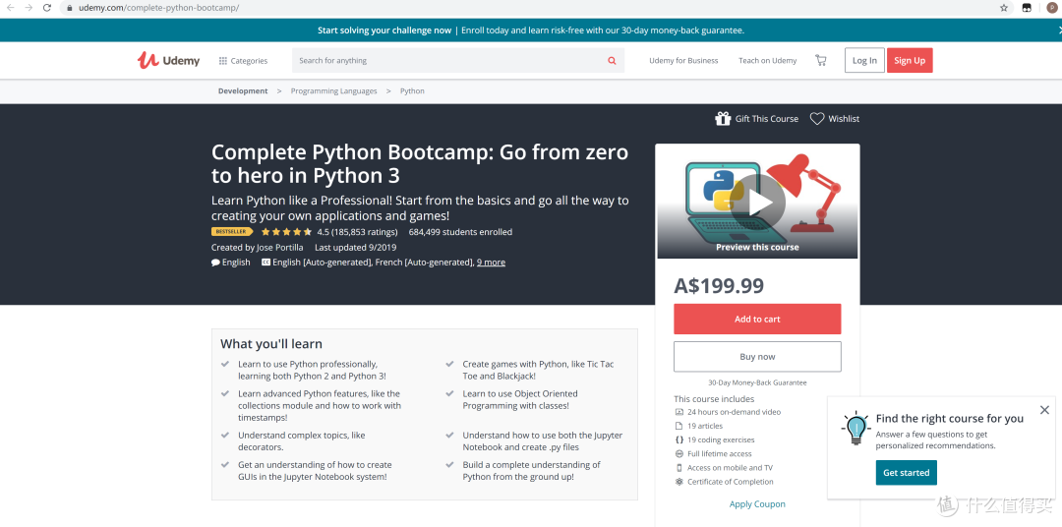1062x527 pixels.
Task: Click Get started in the popup
Action: click(x=907, y=472)
